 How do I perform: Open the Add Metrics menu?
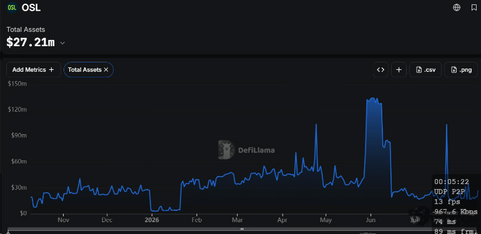tap(34, 70)
